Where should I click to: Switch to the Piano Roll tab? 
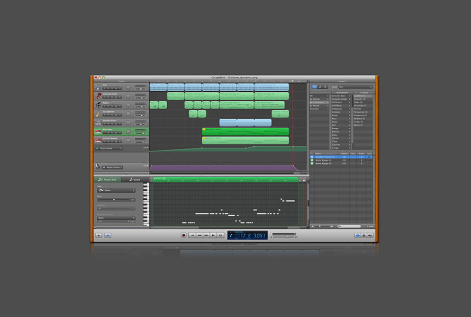coord(107,180)
